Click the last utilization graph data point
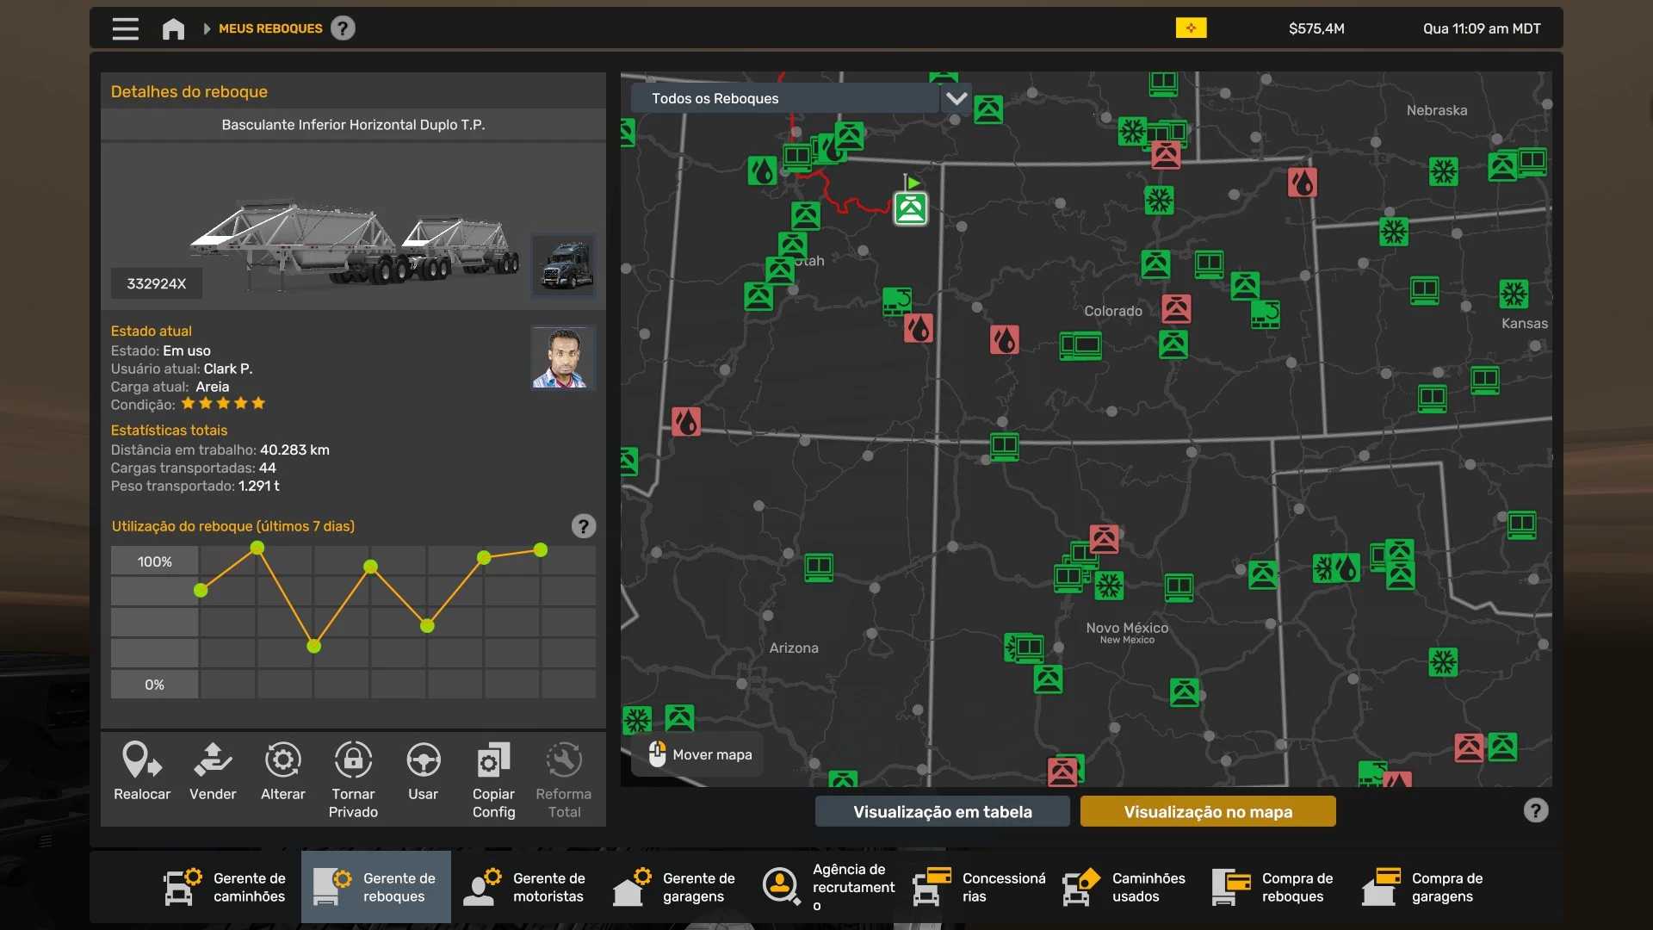 (541, 549)
